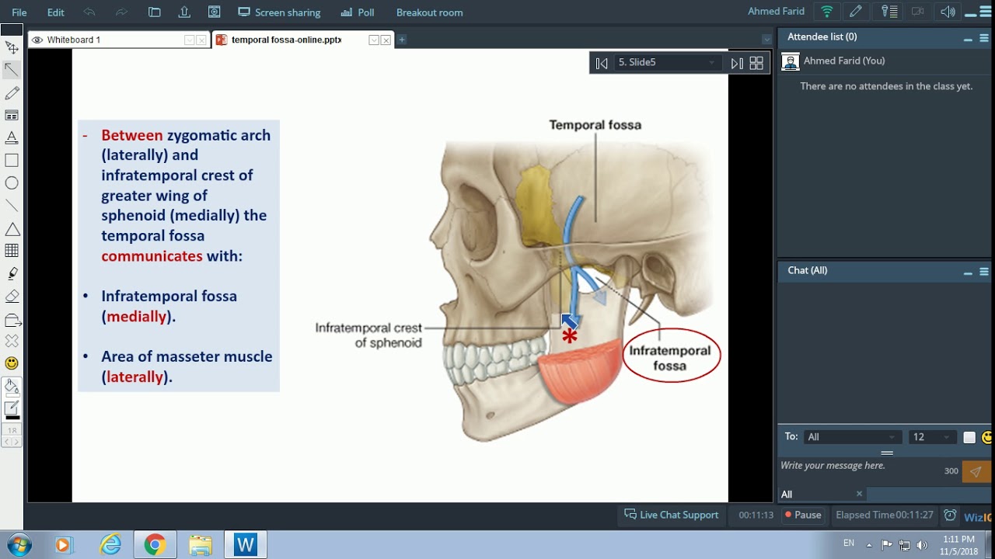Close the temporal fossa-online.pptx tab
Screen dimensions: 995x559
386,40
